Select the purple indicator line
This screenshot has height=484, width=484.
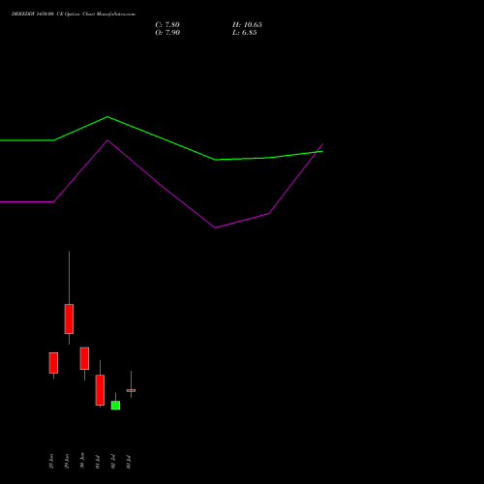tap(162, 183)
